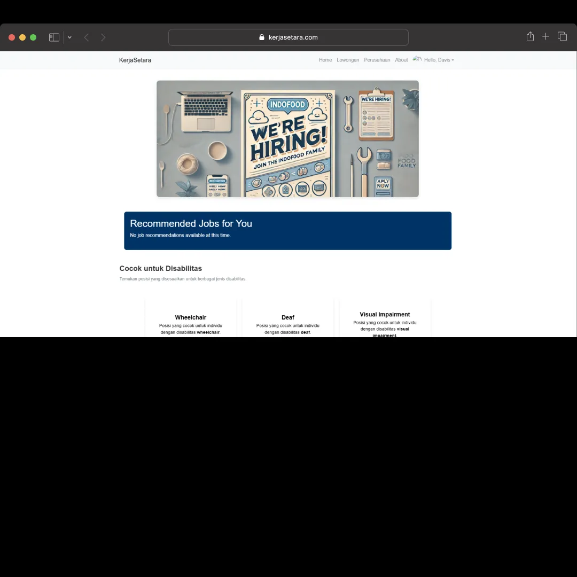Open the About nav item
Viewport: 577px width, 577px height.
click(401, 60)
